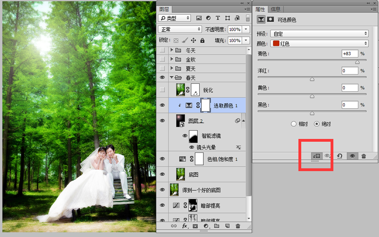Viewport: 379px width, 237px height.
Task: Collapse the 春天 group triangle
Action: click(x=172, y=77)
